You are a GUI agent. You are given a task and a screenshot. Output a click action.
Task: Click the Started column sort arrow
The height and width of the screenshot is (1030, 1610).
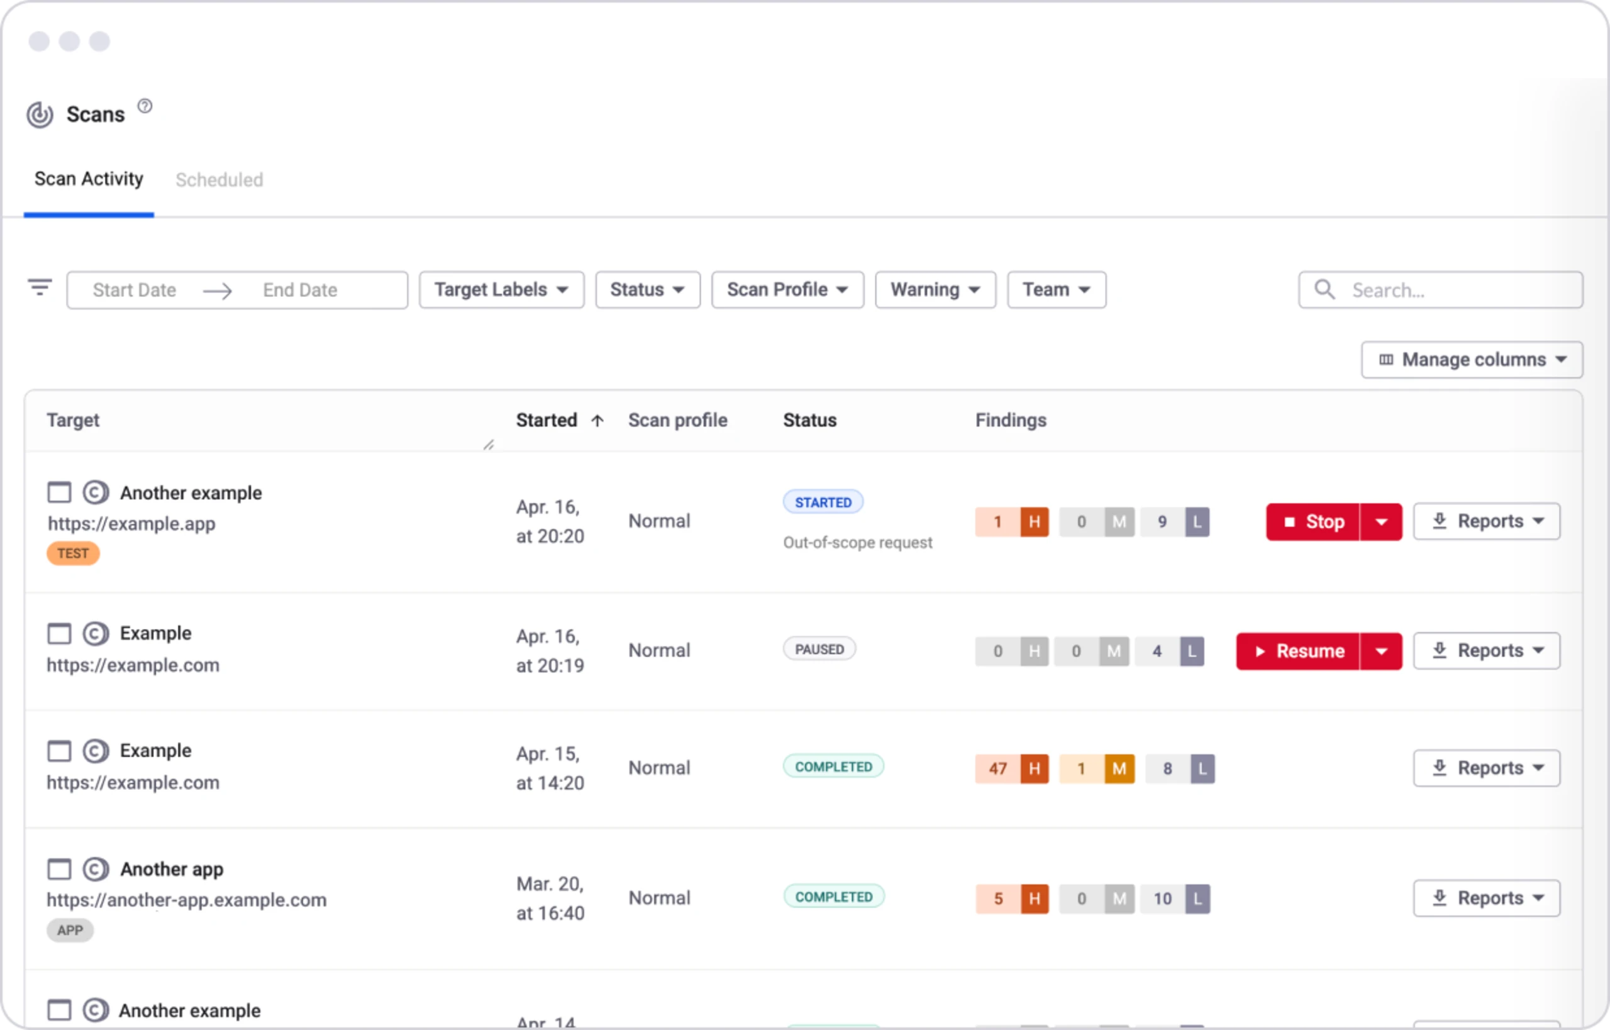point(597,421)
